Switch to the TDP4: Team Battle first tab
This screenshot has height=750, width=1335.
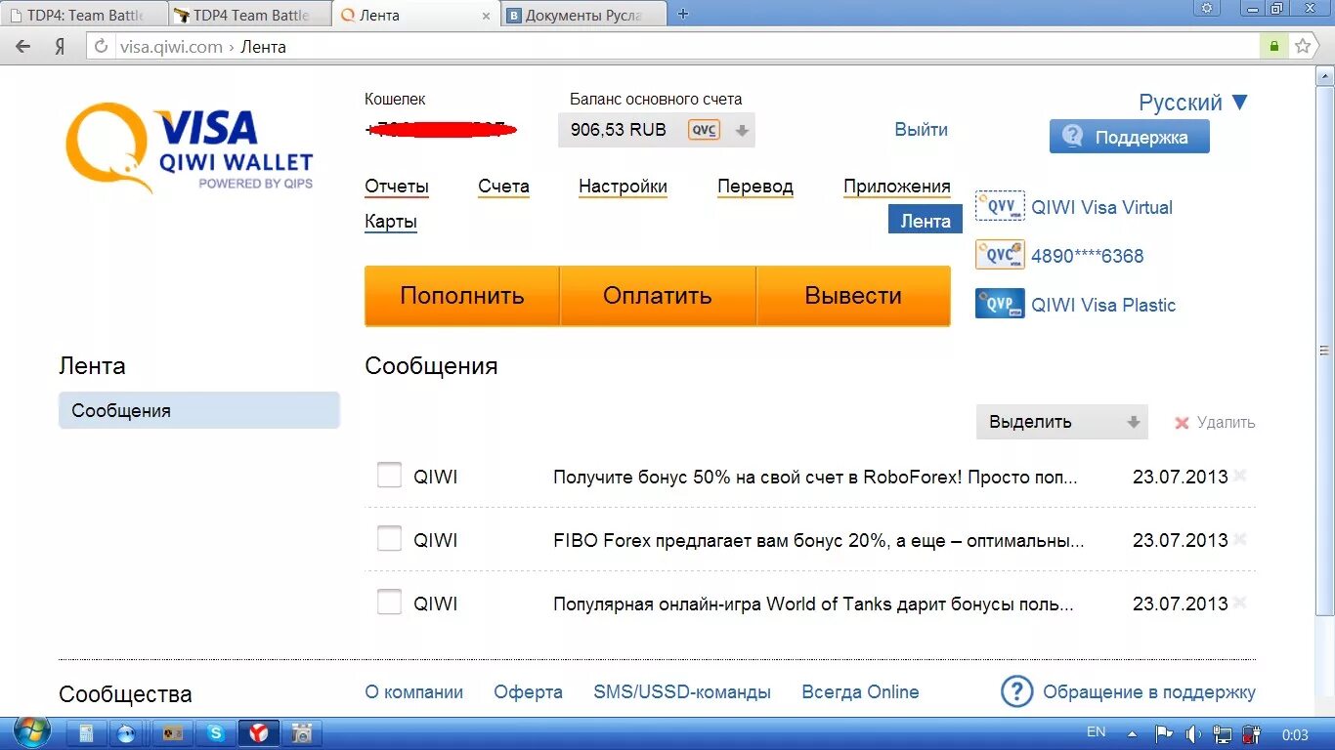tap(84, 15)
